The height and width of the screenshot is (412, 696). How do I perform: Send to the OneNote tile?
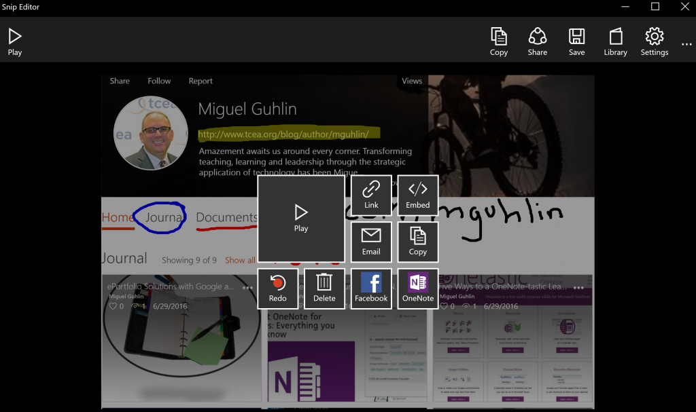418,288
